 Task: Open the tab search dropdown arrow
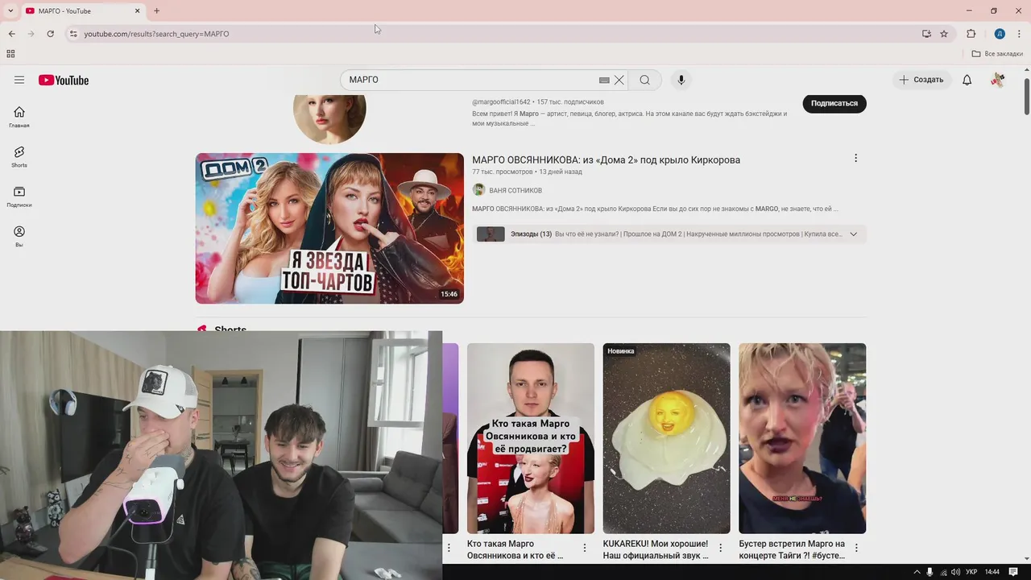pyautogui.click(x=10, y=10)
